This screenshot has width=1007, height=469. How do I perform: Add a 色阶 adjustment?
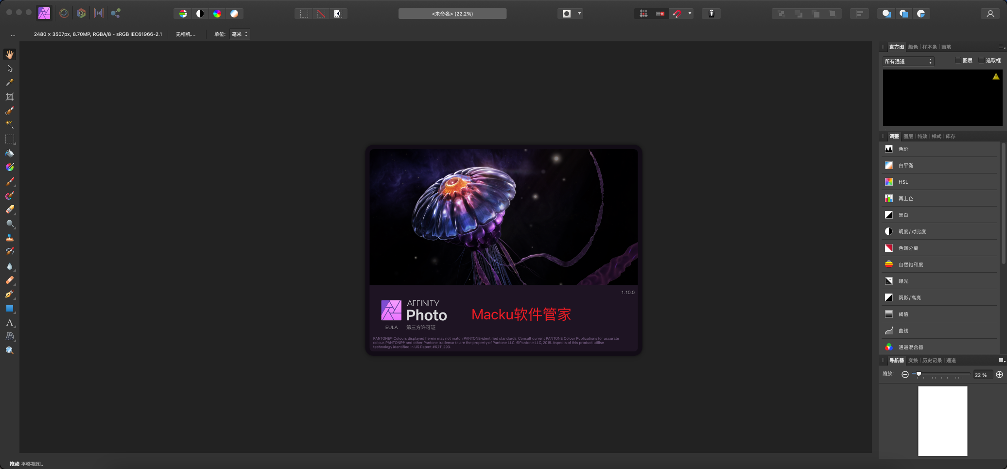[x=939, y=149]
